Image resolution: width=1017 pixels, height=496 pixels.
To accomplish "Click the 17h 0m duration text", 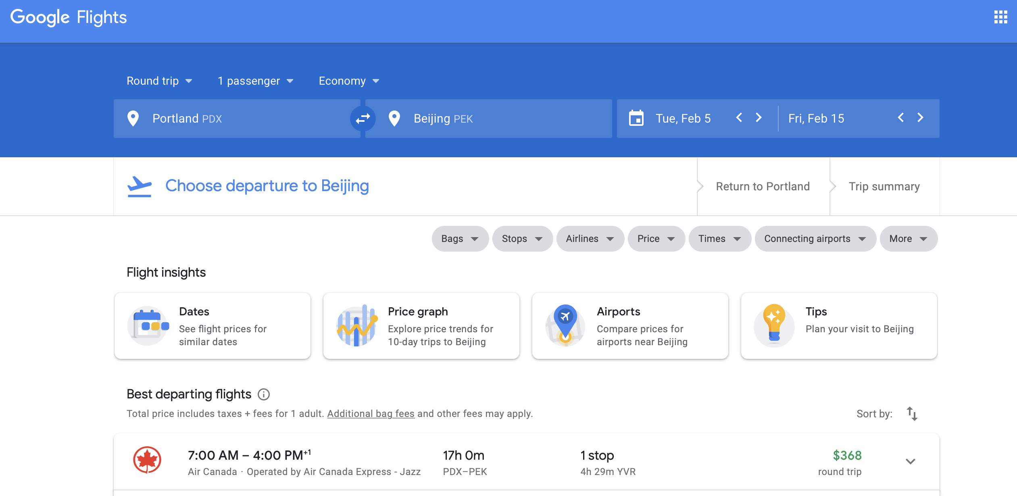I will click(x=464, y=455).
